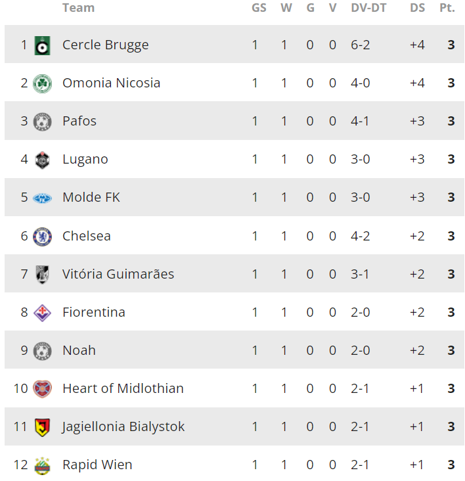Click the DS goal difference header
Screen dimensions: 465x481
pyautogui.click(x=417, y=8)
